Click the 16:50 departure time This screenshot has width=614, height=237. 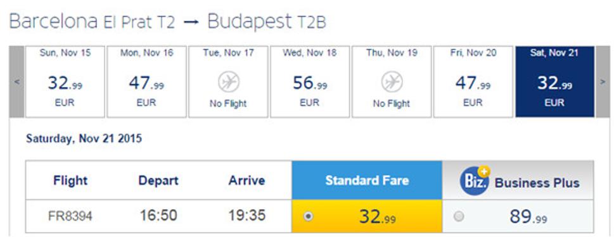point(158,215)
